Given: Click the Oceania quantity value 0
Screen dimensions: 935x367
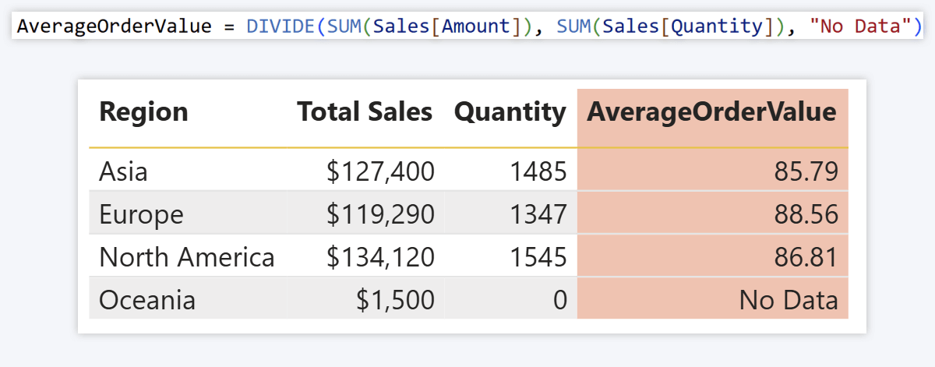Looking at the screenshot, I should (559, 299).
